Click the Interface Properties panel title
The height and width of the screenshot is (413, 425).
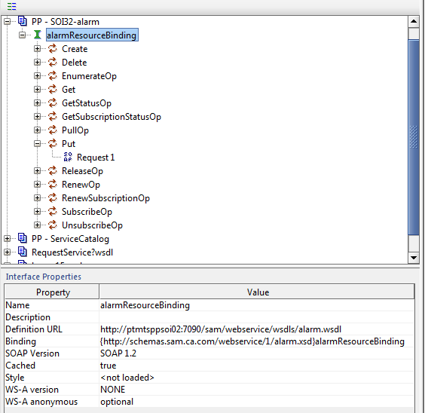44,277
